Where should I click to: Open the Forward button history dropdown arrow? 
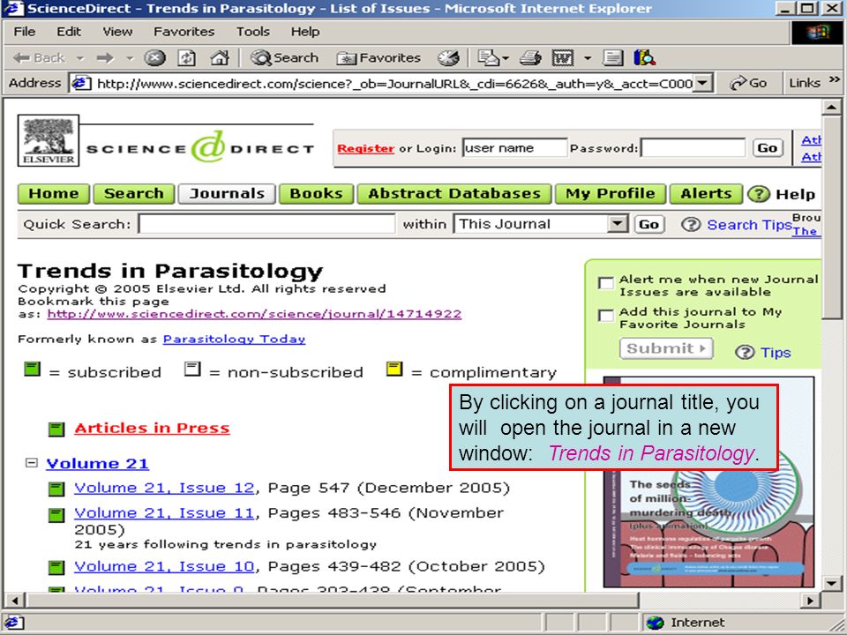click(x=130, y=58)
